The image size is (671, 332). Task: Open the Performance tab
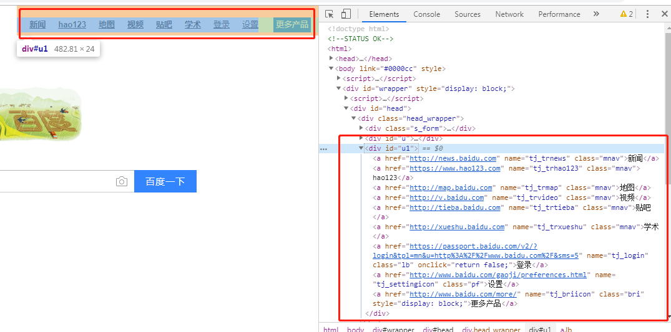[x=559, y=14]
